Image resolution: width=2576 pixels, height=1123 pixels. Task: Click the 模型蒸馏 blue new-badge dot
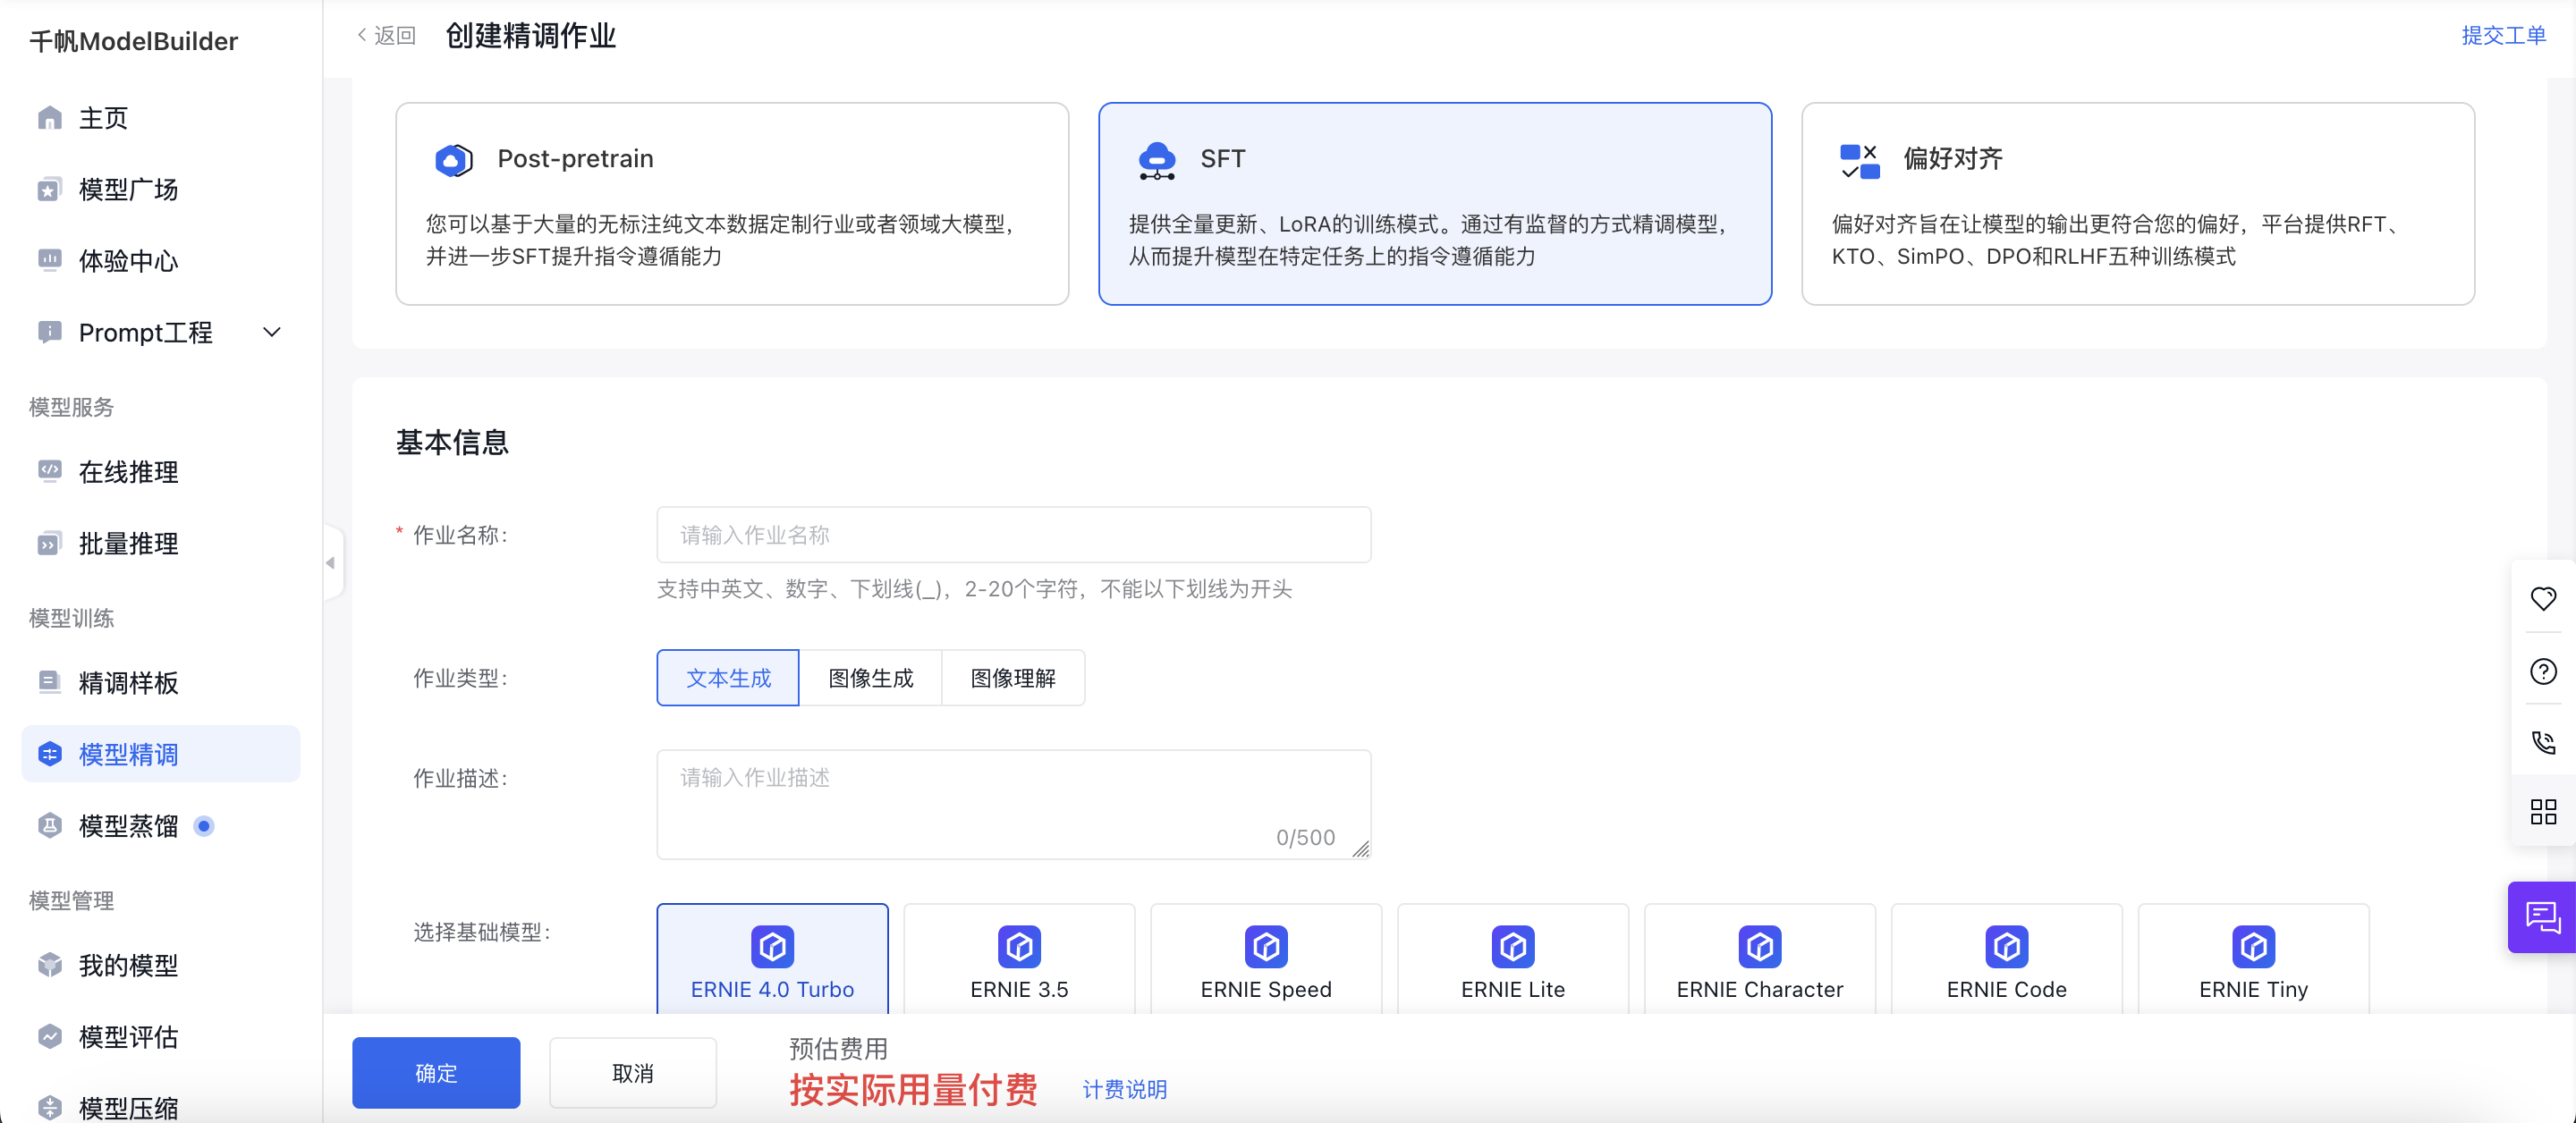tap(204, 826)
